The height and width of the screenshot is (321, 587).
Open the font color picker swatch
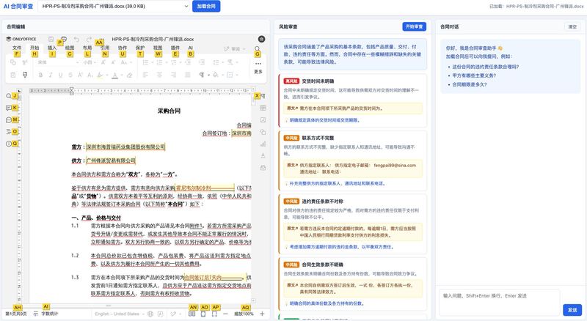pyautogui.click(x=115, y=75)
